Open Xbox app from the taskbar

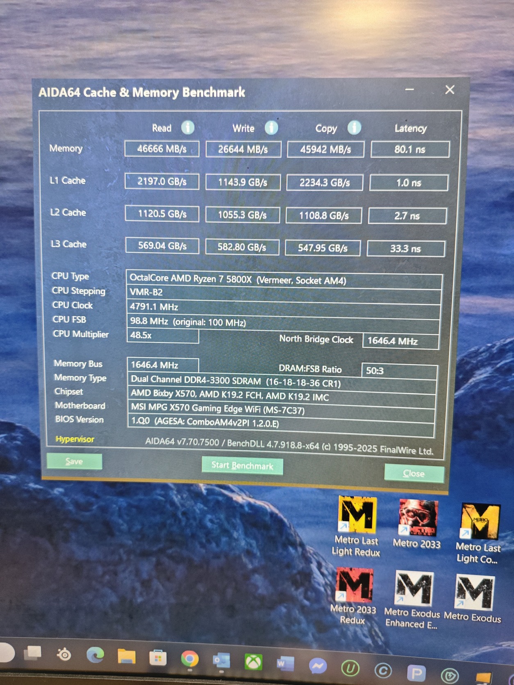[253, 662]
